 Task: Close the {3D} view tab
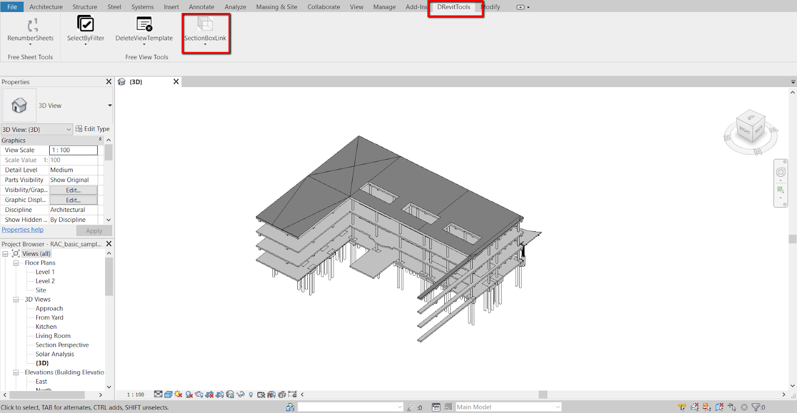click(x=176, y=82)
